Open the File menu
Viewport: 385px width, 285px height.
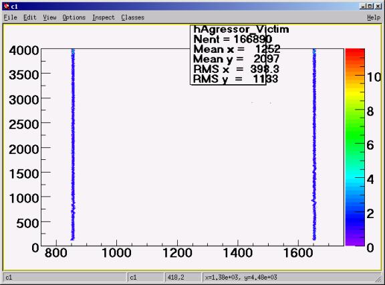[10, 17]
